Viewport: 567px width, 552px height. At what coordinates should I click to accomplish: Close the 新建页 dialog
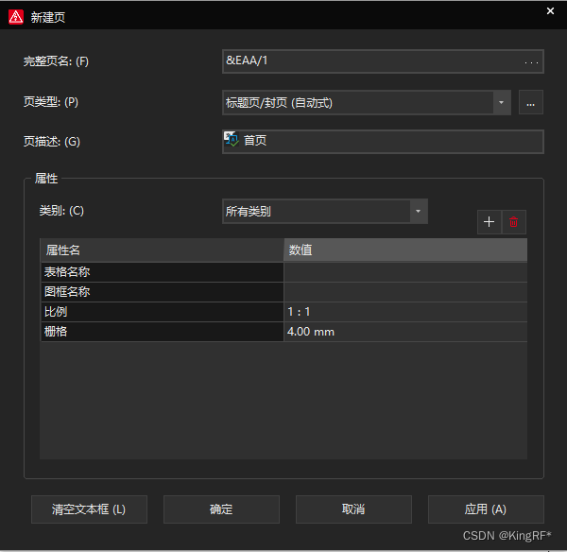(x=550, y=11)
